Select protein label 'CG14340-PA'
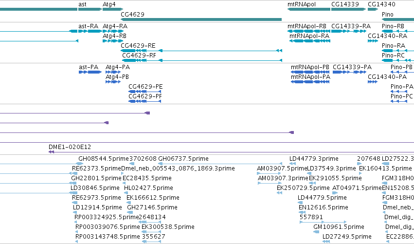 tap(387, 77)
